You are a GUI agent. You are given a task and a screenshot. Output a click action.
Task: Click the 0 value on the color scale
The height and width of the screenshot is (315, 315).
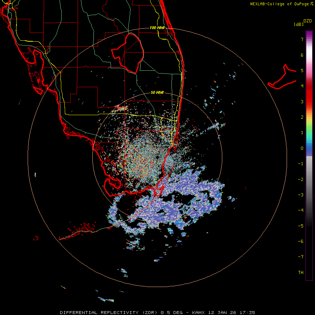(302, 148)
